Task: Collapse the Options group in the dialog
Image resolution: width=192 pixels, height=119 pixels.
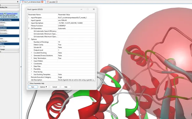Action: coord(29,39)
